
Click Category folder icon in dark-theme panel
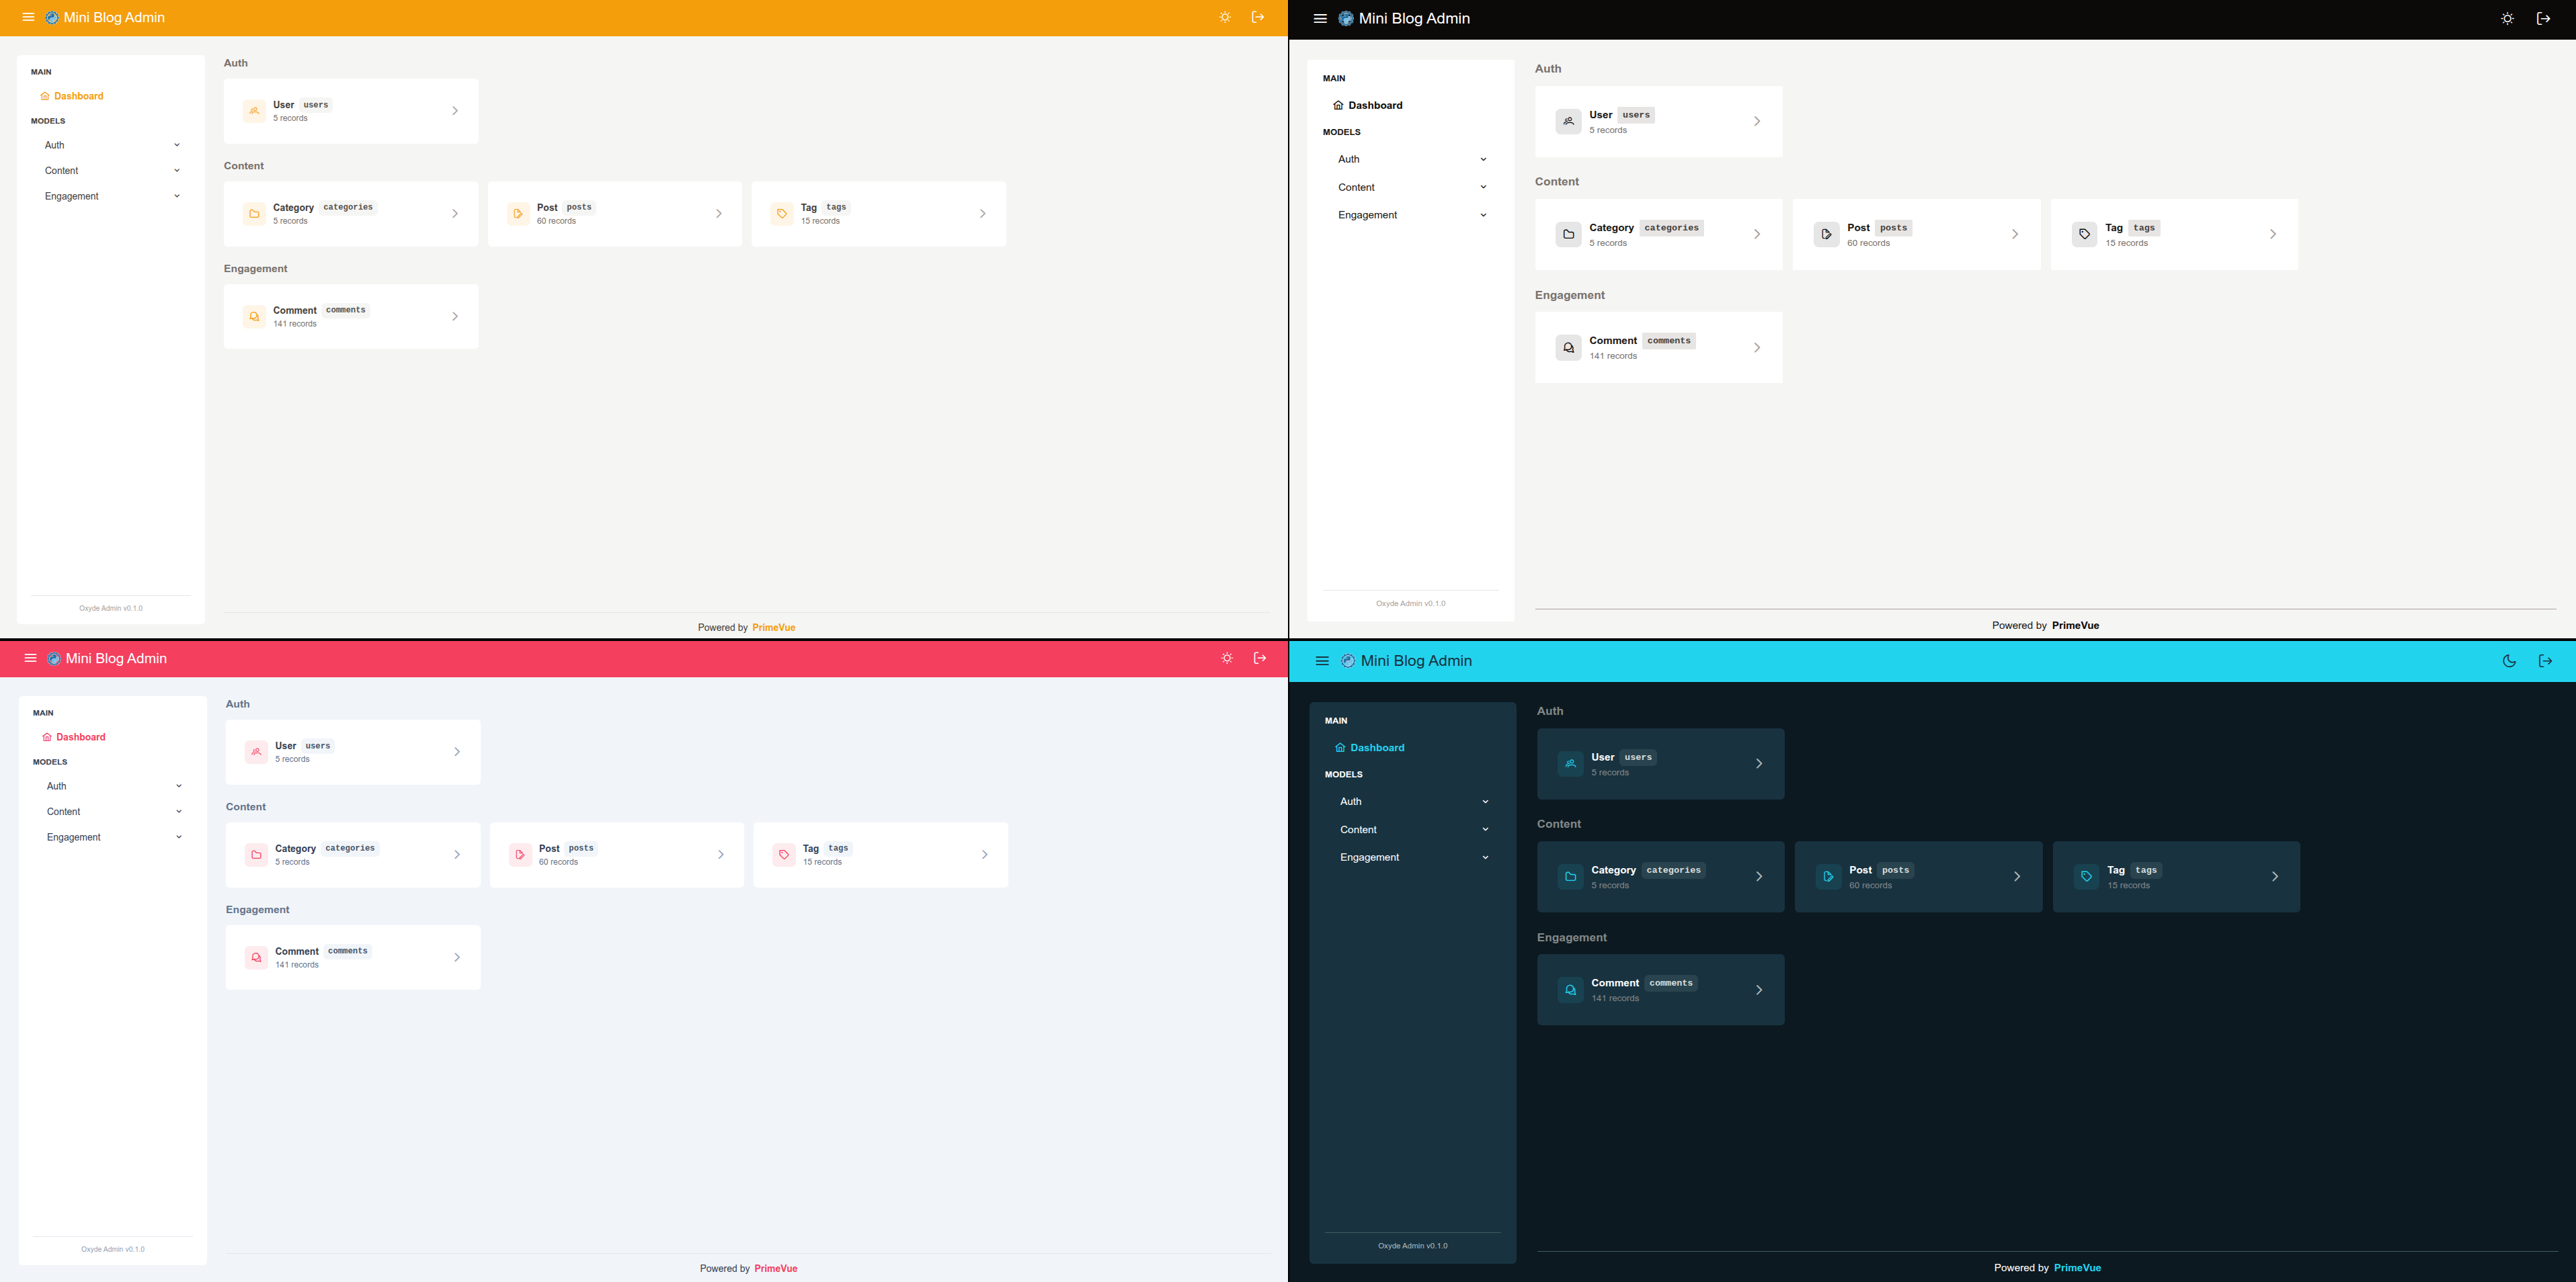click(x=1570, y=876)
